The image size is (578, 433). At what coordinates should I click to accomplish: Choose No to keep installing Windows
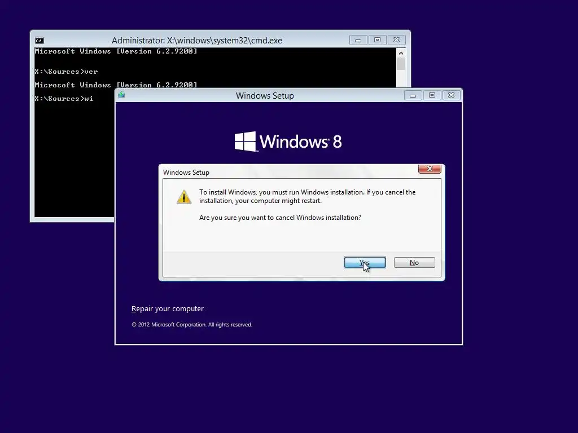pos(414,263)
